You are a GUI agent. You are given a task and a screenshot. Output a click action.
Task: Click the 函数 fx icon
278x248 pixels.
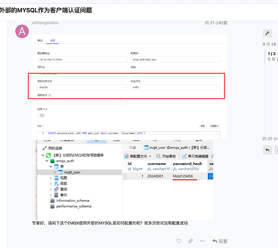(56, 184)
